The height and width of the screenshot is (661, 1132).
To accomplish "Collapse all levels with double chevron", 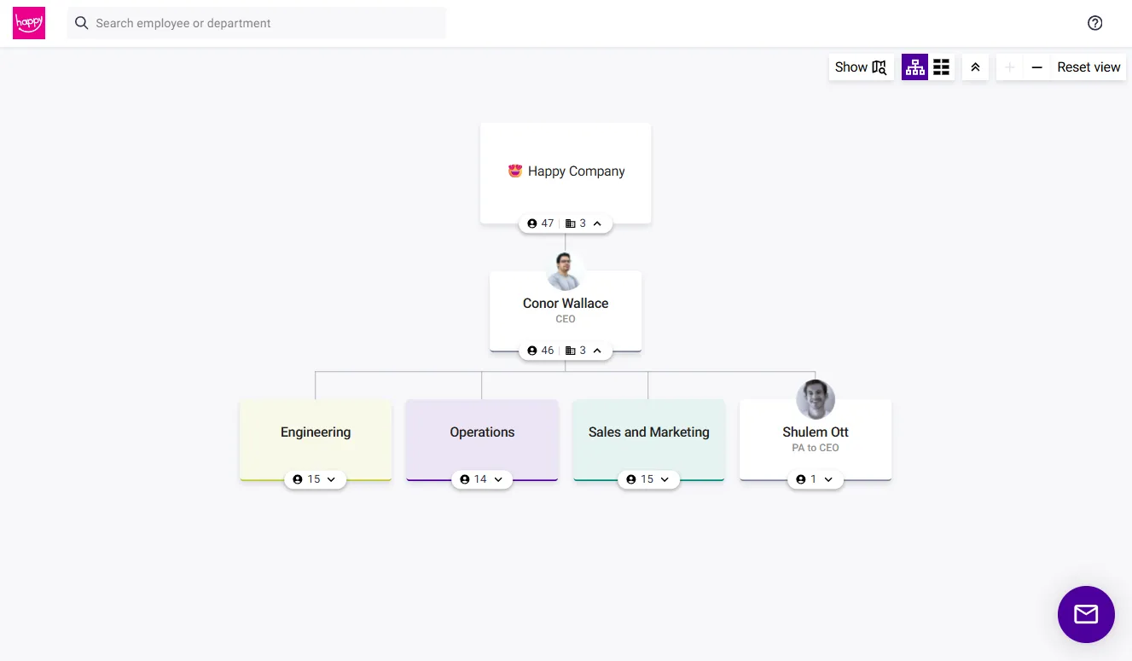I will click(975, 67).
